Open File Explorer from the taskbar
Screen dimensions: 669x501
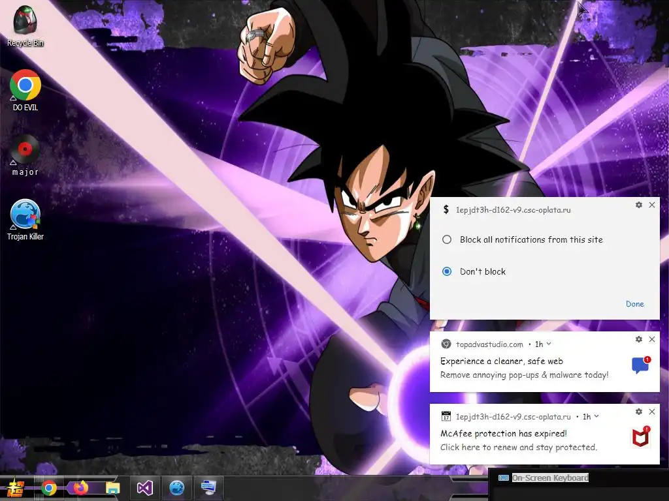point(112,488)
